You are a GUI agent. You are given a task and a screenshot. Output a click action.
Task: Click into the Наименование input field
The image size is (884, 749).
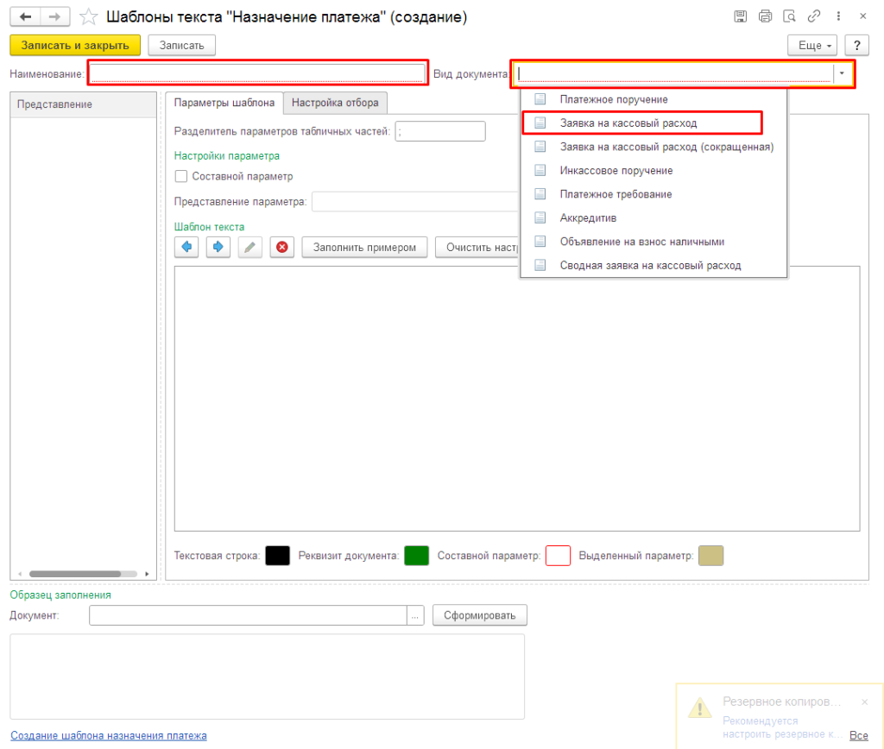257,74
